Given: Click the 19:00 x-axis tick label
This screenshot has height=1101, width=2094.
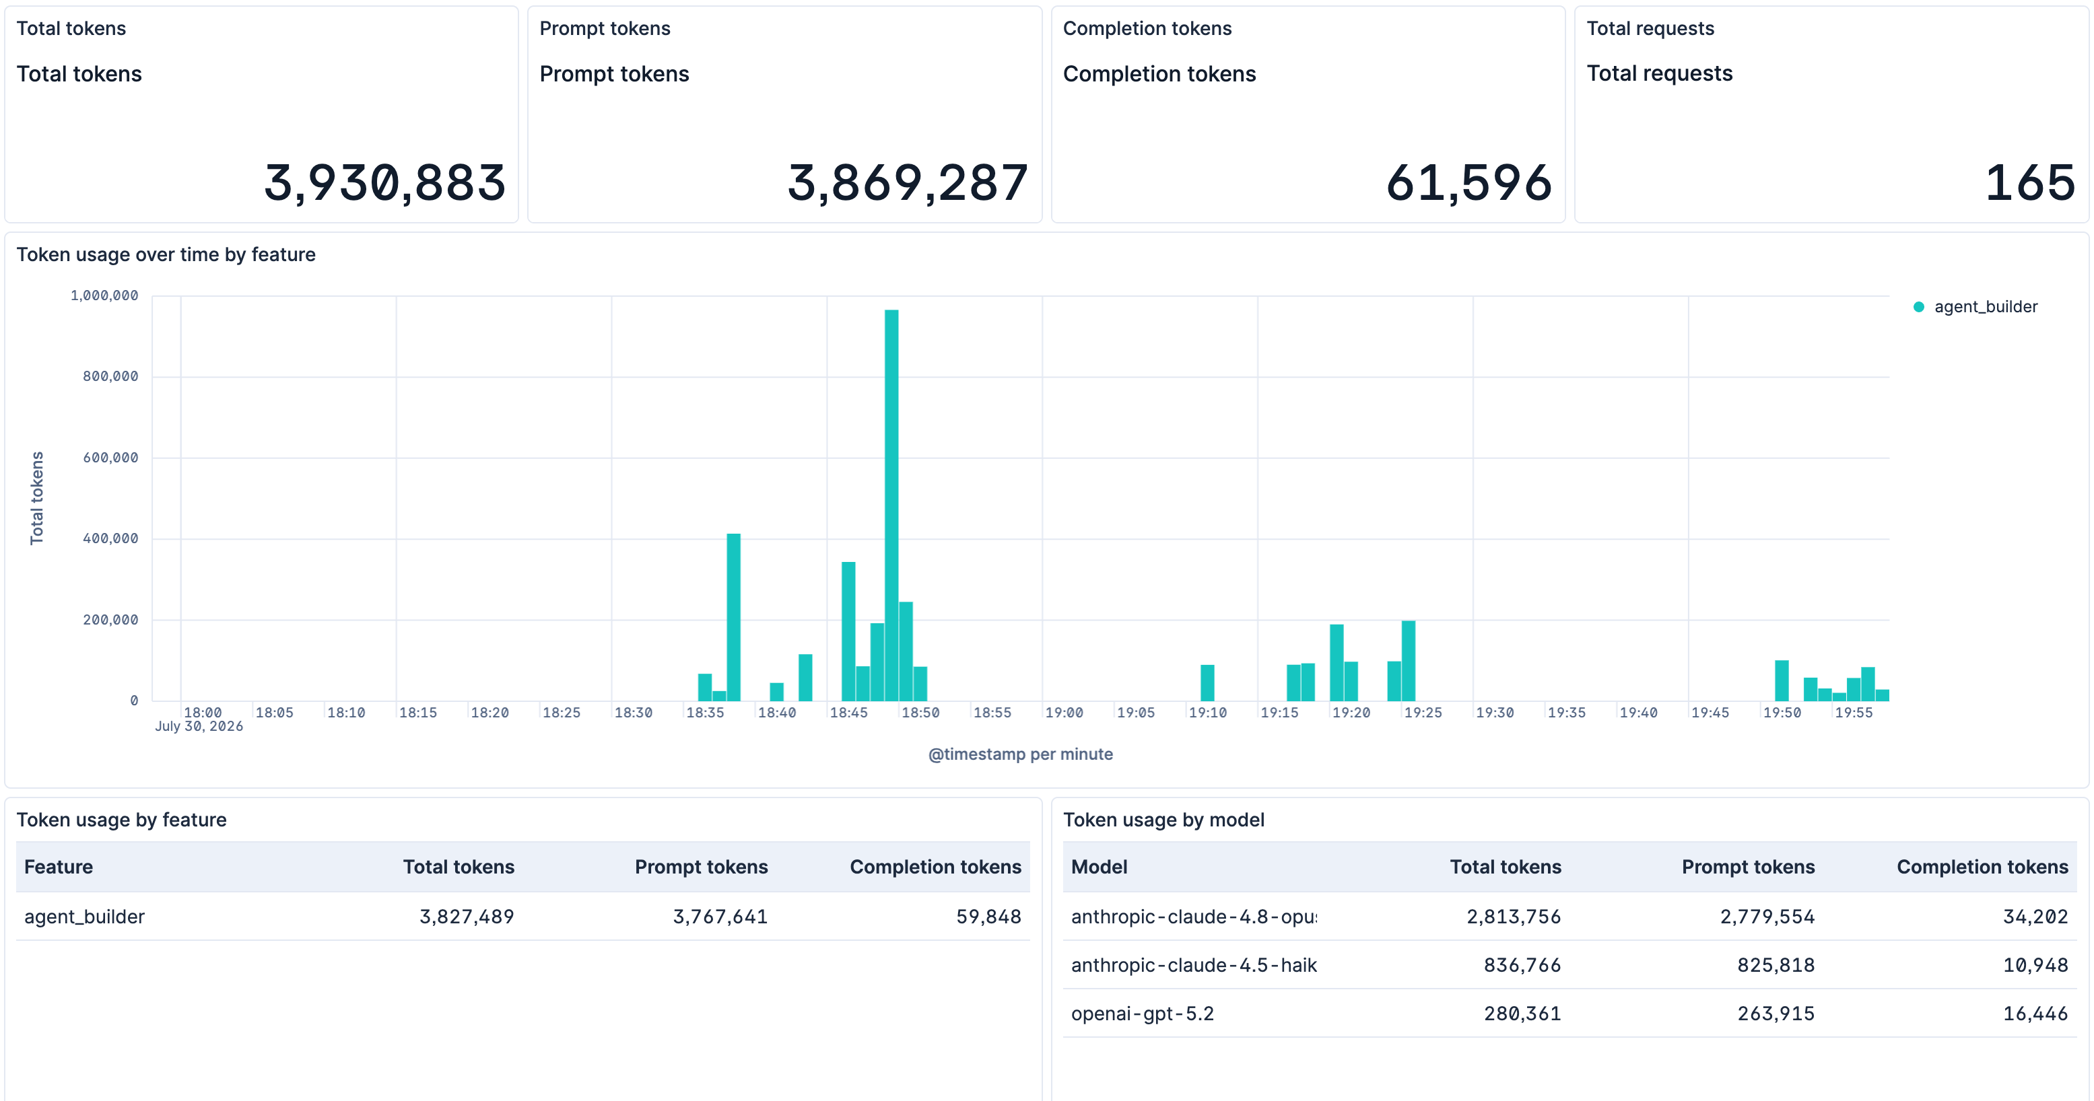Looking at the screenshot, I should coord(1064,713).
